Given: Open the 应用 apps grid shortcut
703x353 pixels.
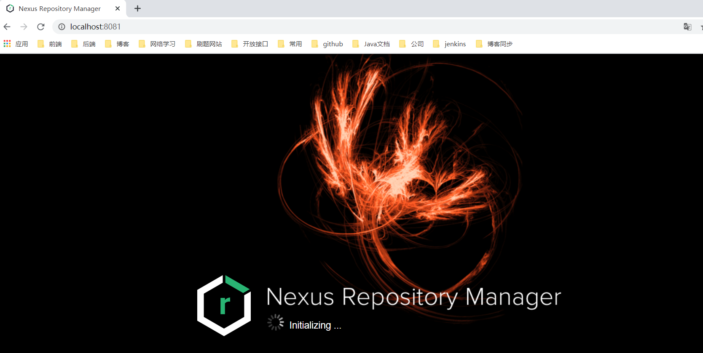Looking at the screenshot, I should (x=16, y=44).
